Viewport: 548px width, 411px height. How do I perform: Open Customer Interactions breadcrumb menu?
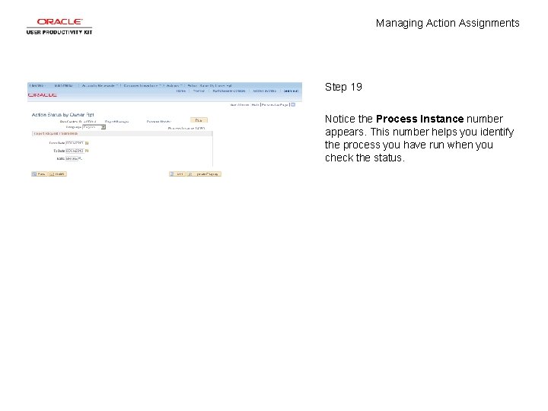(x=142, y=85)
